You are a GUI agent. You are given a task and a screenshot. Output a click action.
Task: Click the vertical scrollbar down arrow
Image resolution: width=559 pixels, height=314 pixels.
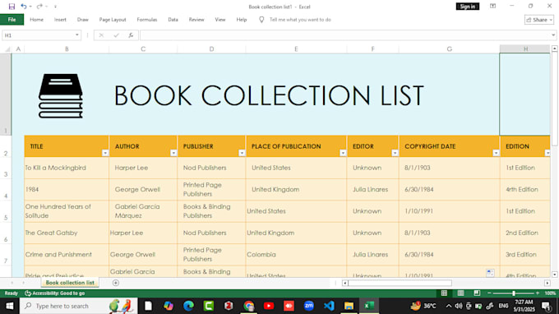(x=554, y=275)
